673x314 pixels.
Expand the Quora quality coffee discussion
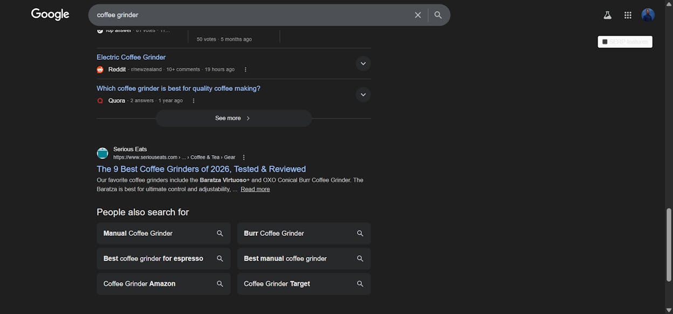(x=363, y=95)
